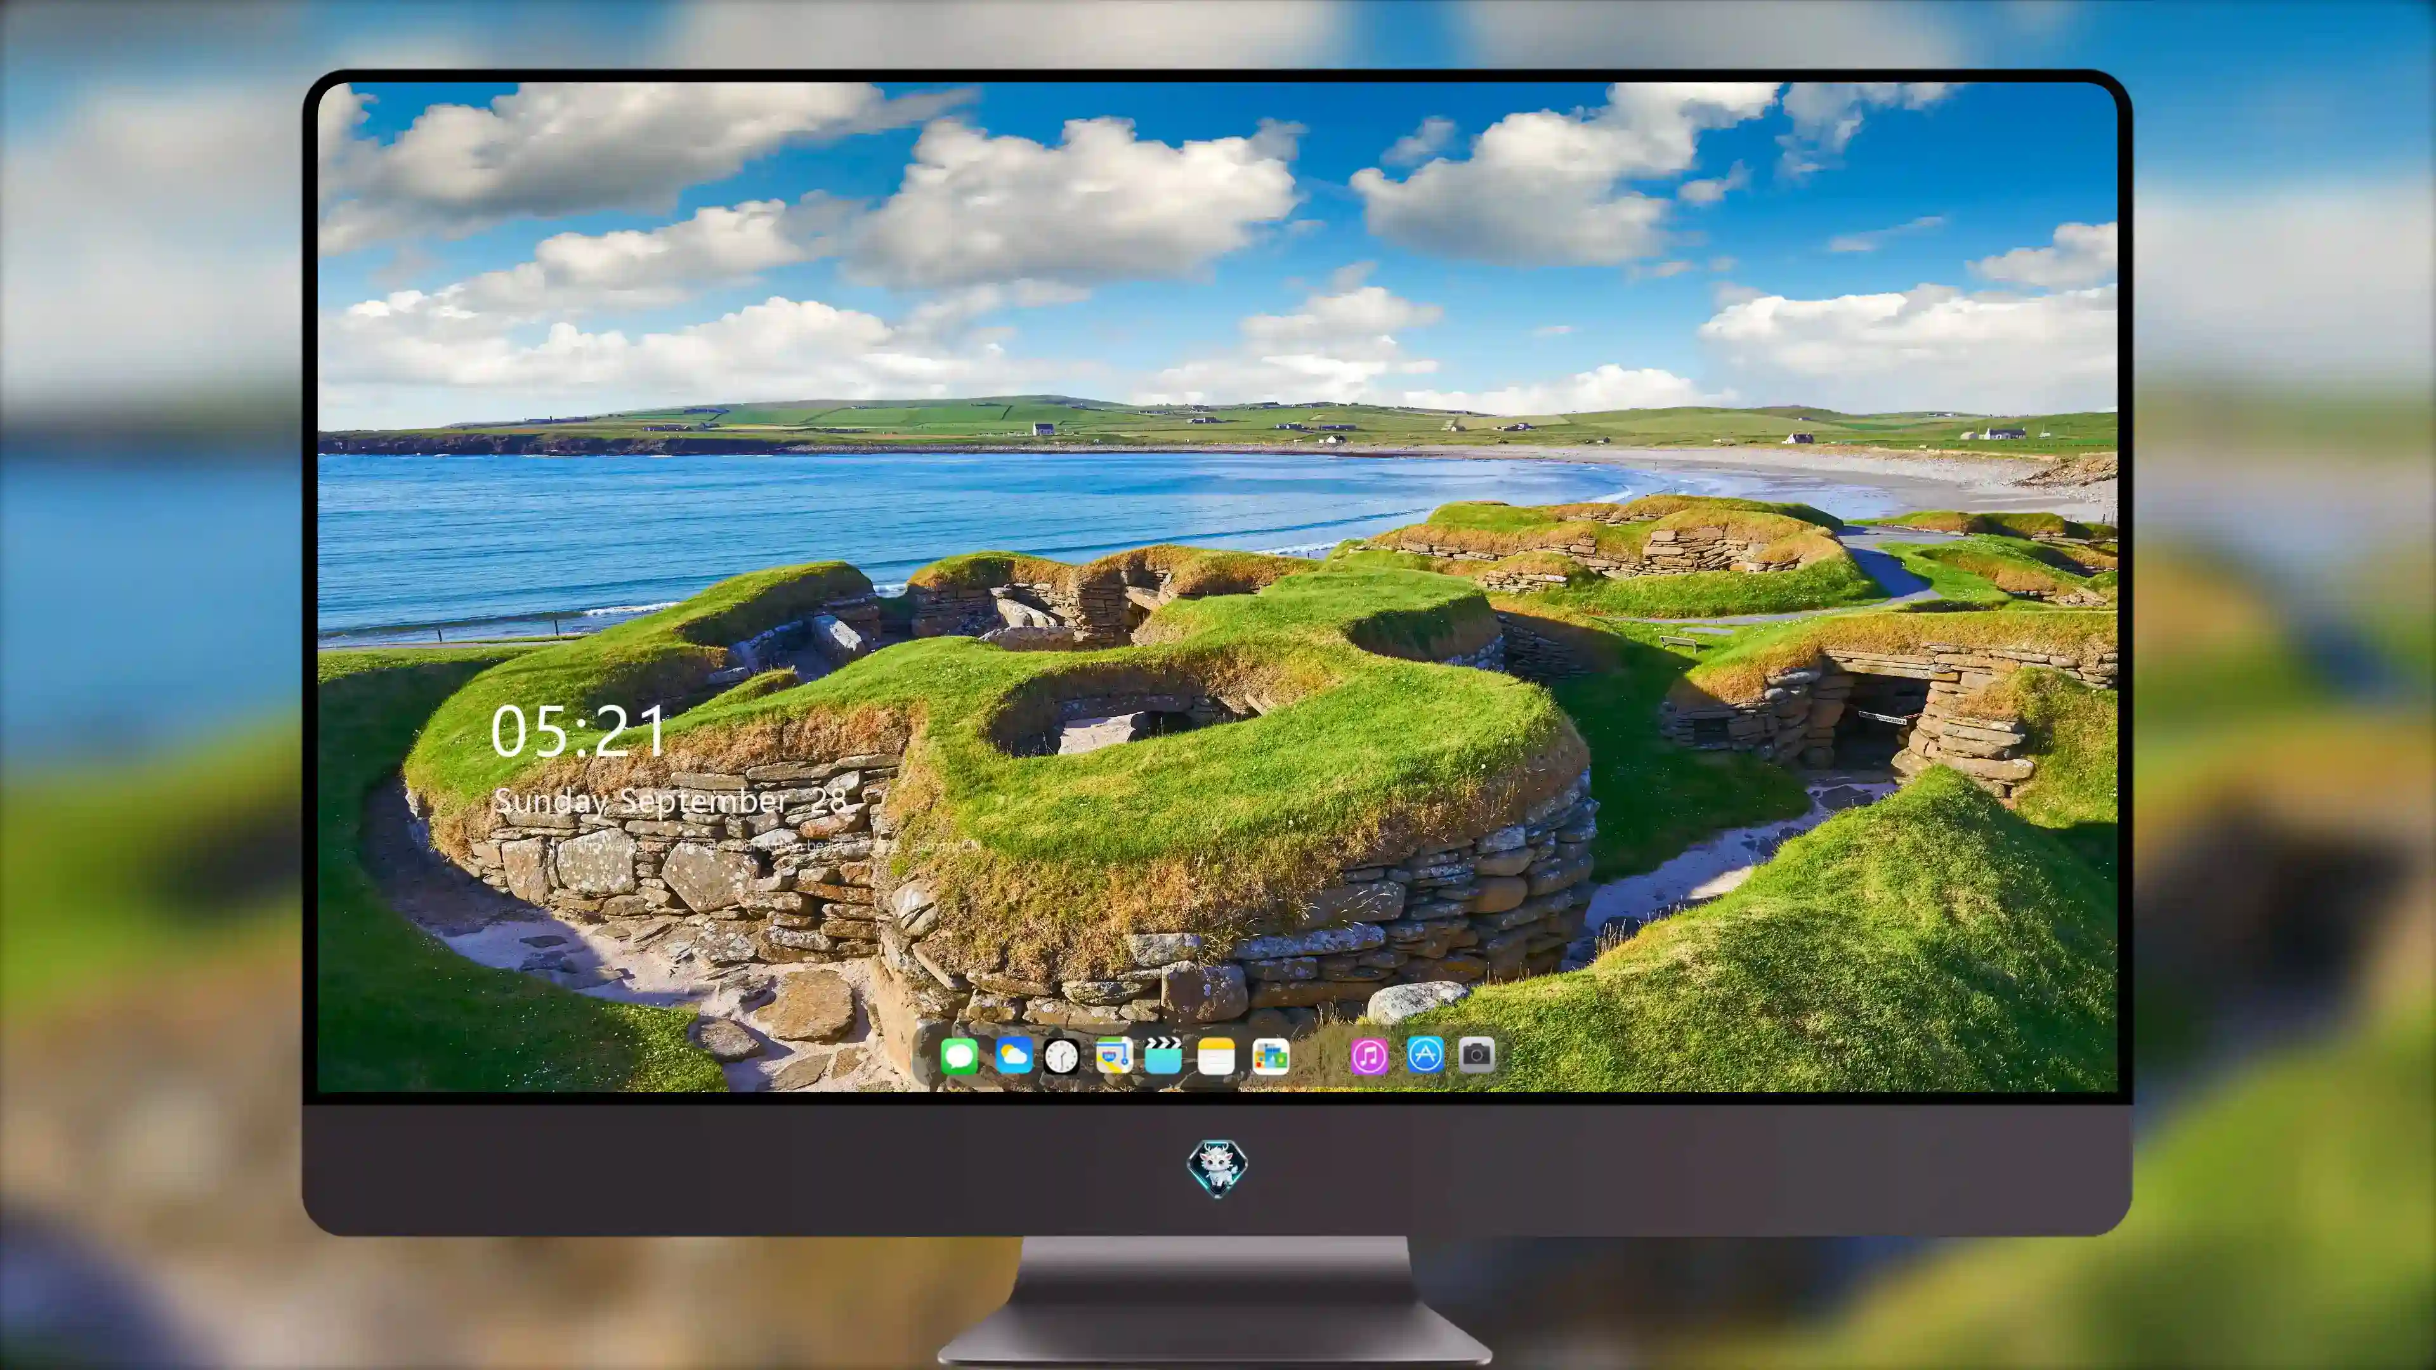Open the Camera app in the dock
This screenshot has height=1370, width=2436.
(1476, 1054)
